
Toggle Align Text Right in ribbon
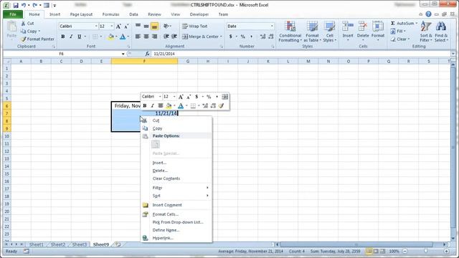point(154,37)
